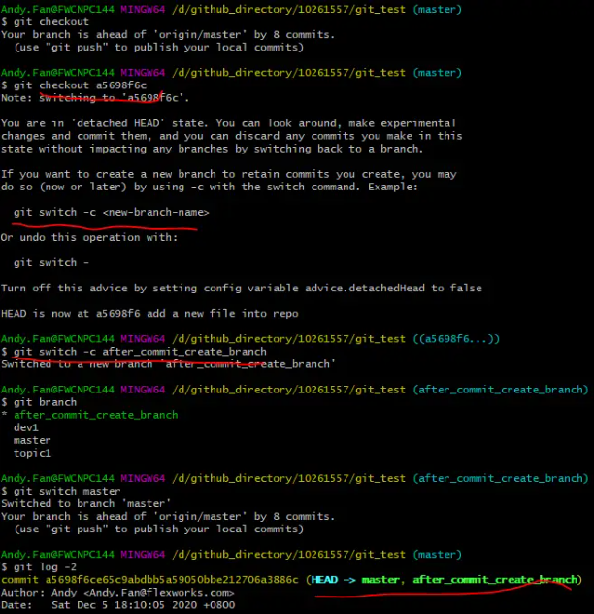Click the 'git log -2' command
The image size is (594, 614).
[39, 567]
